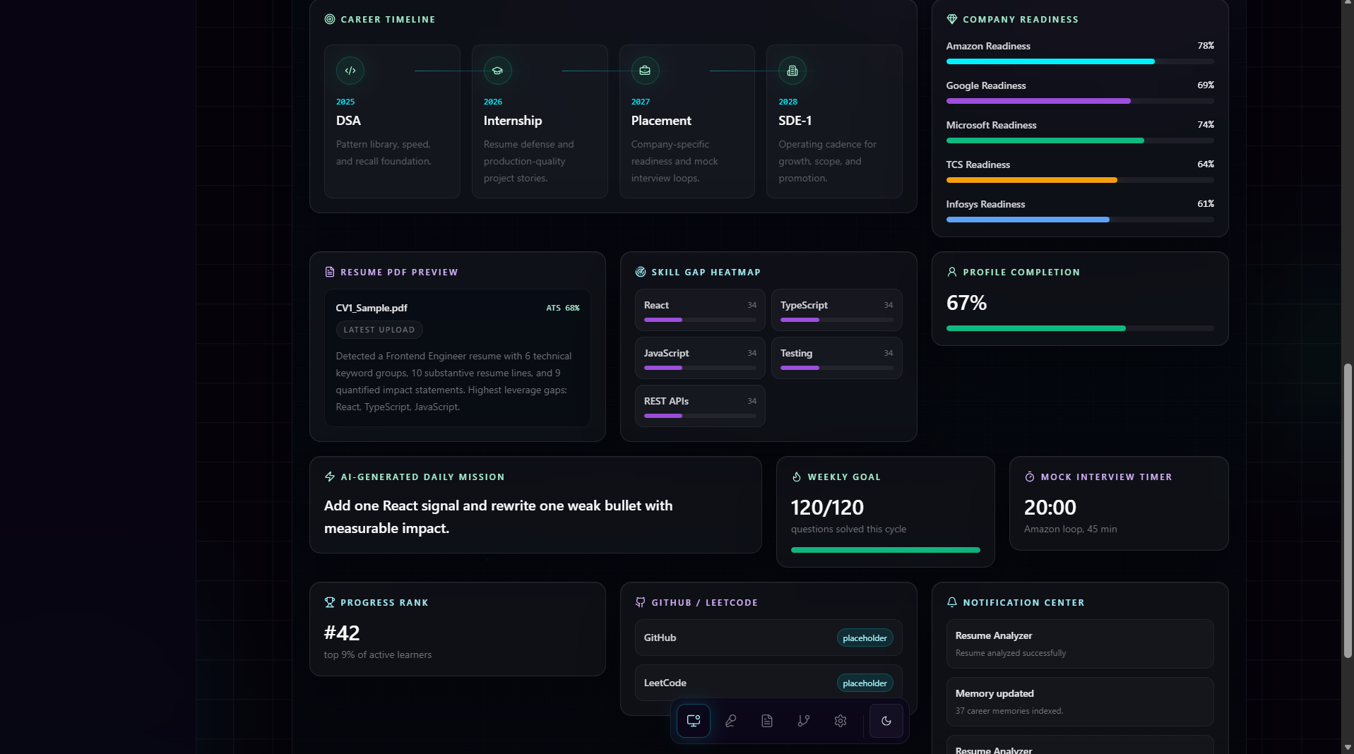Click the Internship graduation cap icon
1354x754 pixels.
tap(498, 71)
